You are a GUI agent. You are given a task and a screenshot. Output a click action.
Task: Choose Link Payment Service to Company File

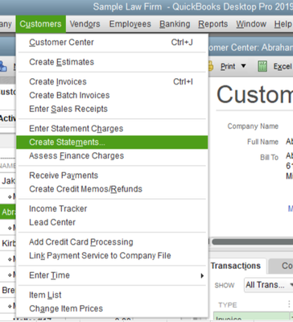tap(112, 256)
